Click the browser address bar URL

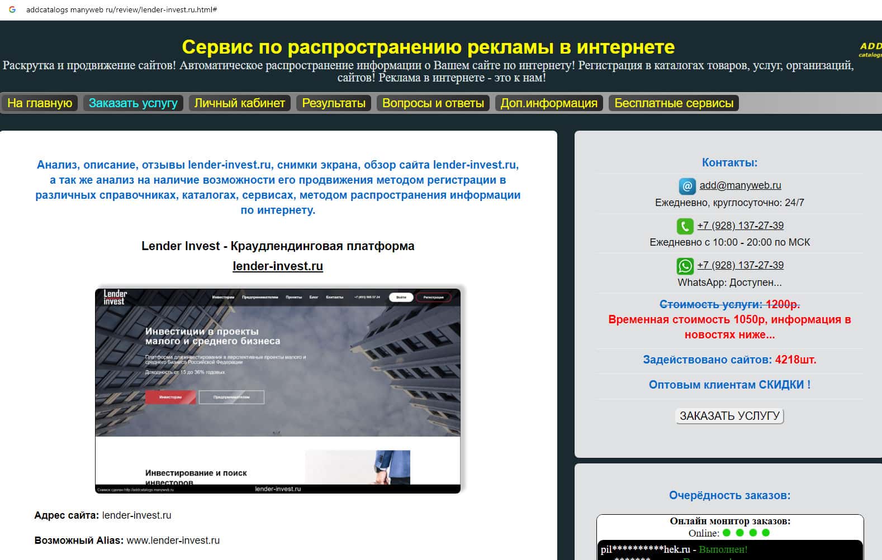pos(121,9)
